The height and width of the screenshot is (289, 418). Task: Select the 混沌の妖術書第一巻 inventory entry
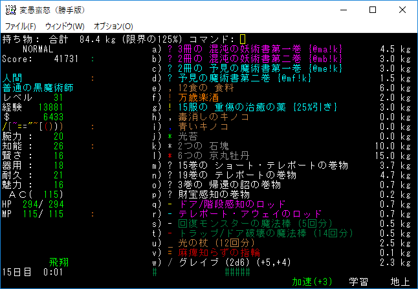pyautogui.click(x=245, y=49)
